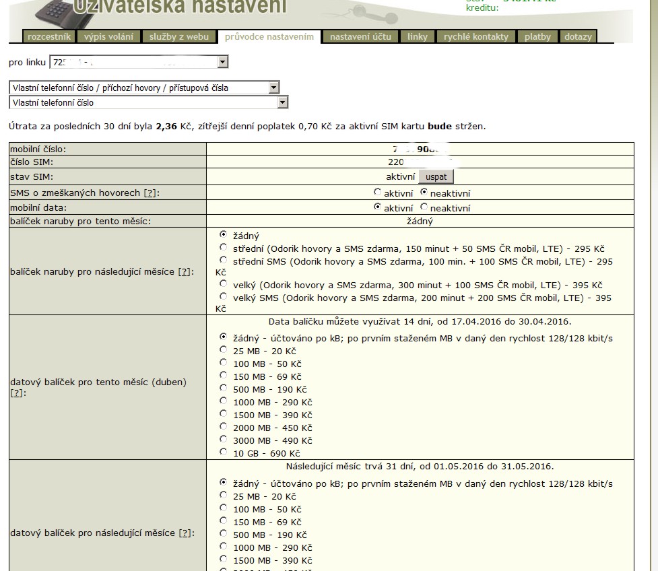This screenshot has width=658, height=571.
Task: Open help link for balíček naruby následující měsíce
Action: coord(185,272)
